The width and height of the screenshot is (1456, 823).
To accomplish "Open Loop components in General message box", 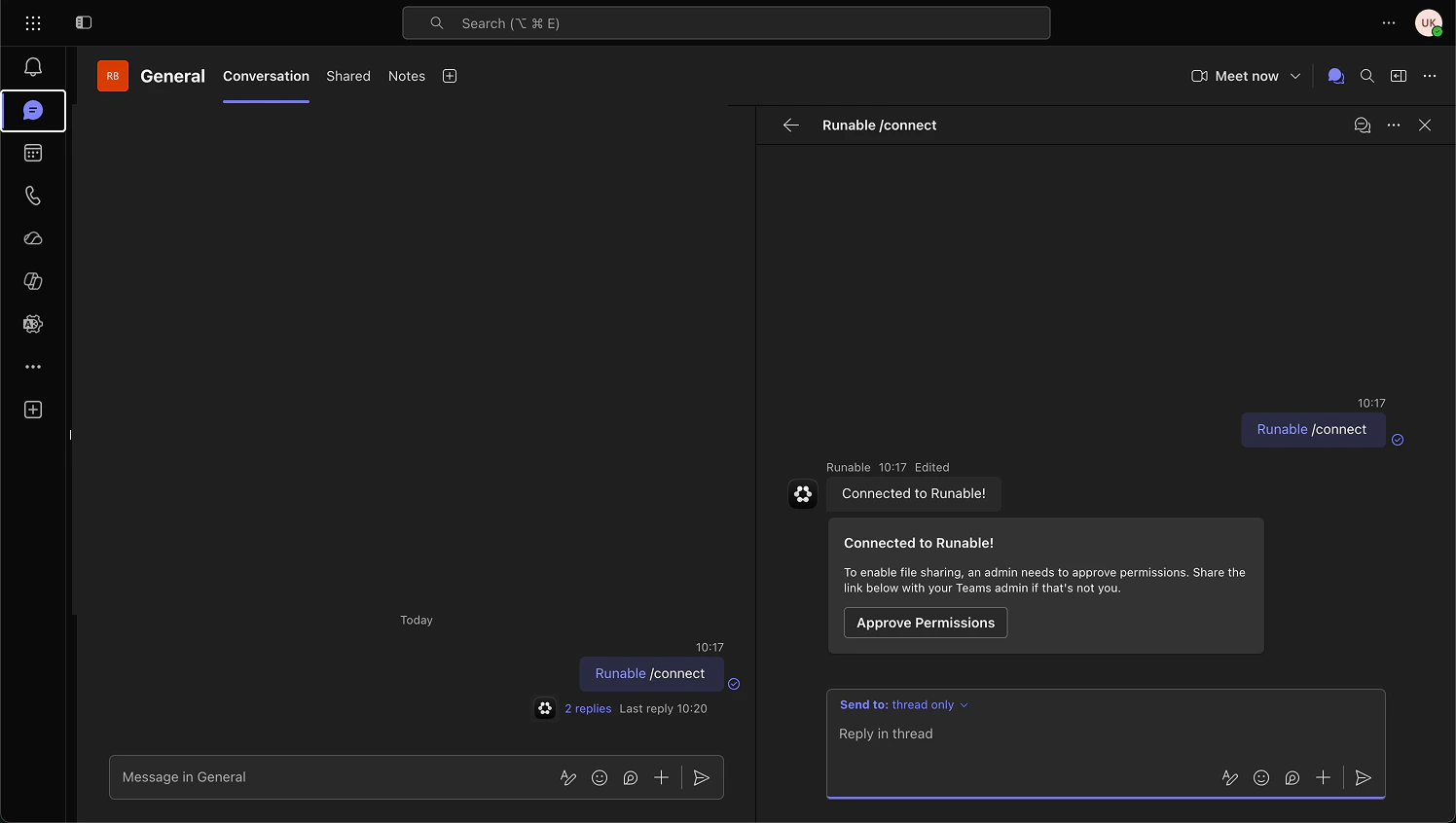I will (631, 777).
